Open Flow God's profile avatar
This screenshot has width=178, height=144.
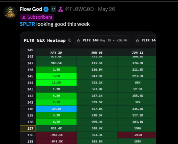pos(10,13)
